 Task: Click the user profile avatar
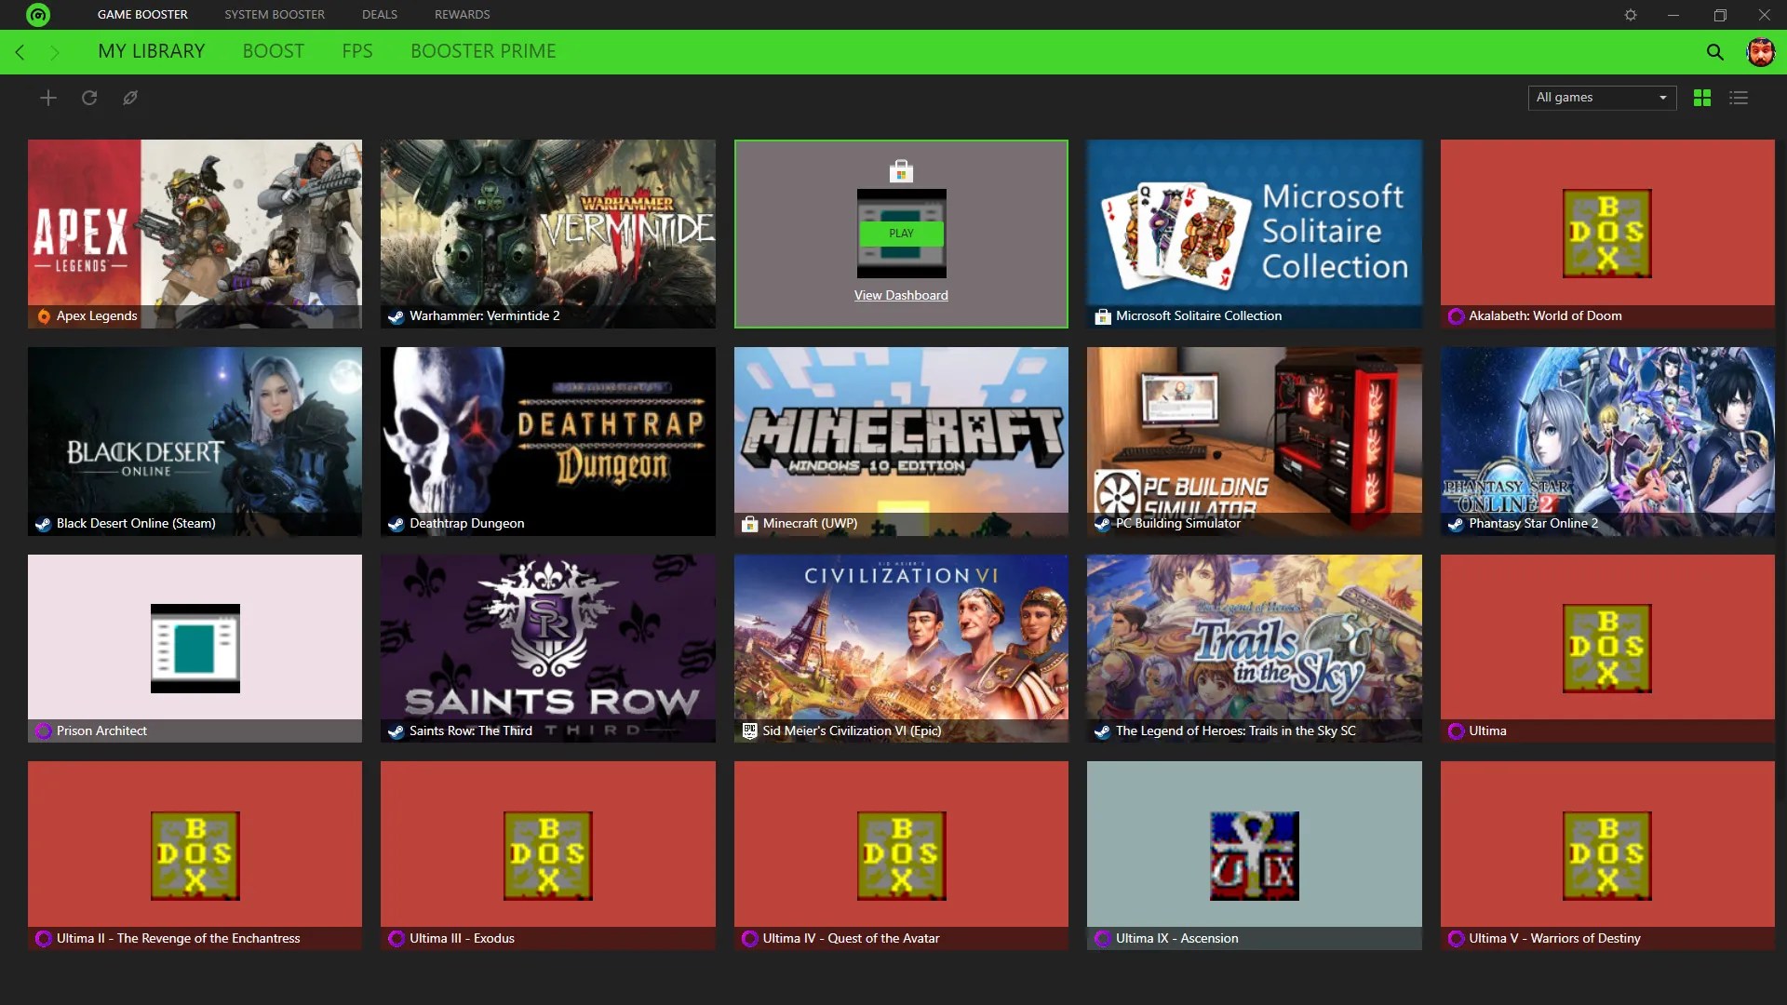pos(1760,52)
